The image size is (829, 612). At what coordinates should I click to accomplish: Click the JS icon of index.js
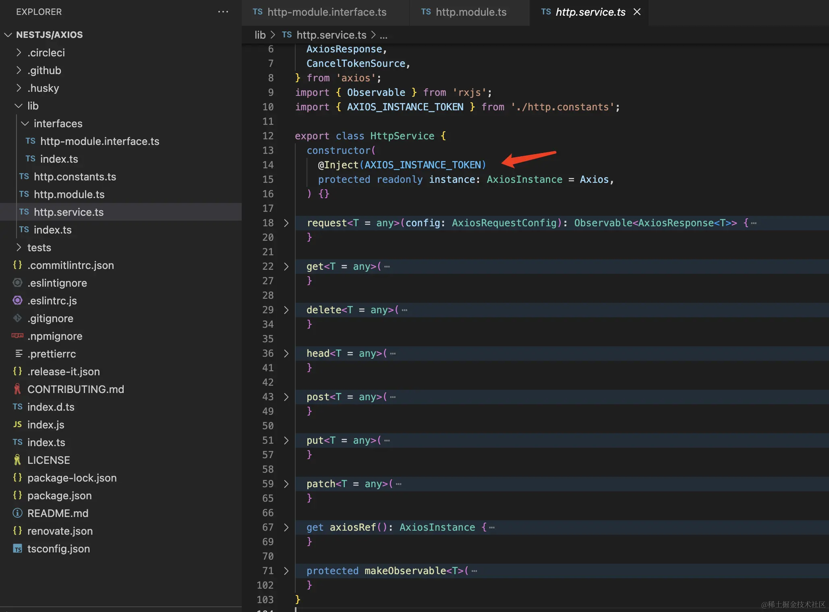click(x=17, y=424)
